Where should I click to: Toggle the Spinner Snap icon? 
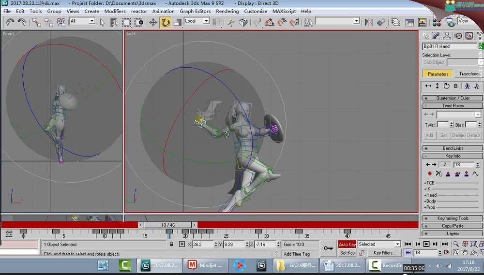pos(294,22)
